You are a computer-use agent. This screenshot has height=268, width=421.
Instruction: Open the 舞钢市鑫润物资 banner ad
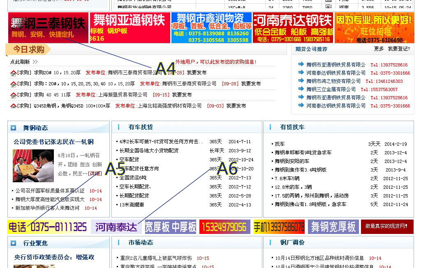tap(212, 27)
